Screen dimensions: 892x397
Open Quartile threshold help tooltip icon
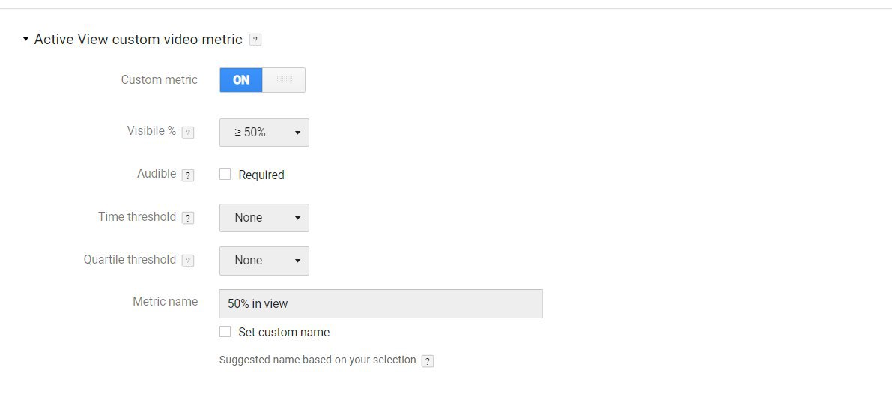coord(188,261)
